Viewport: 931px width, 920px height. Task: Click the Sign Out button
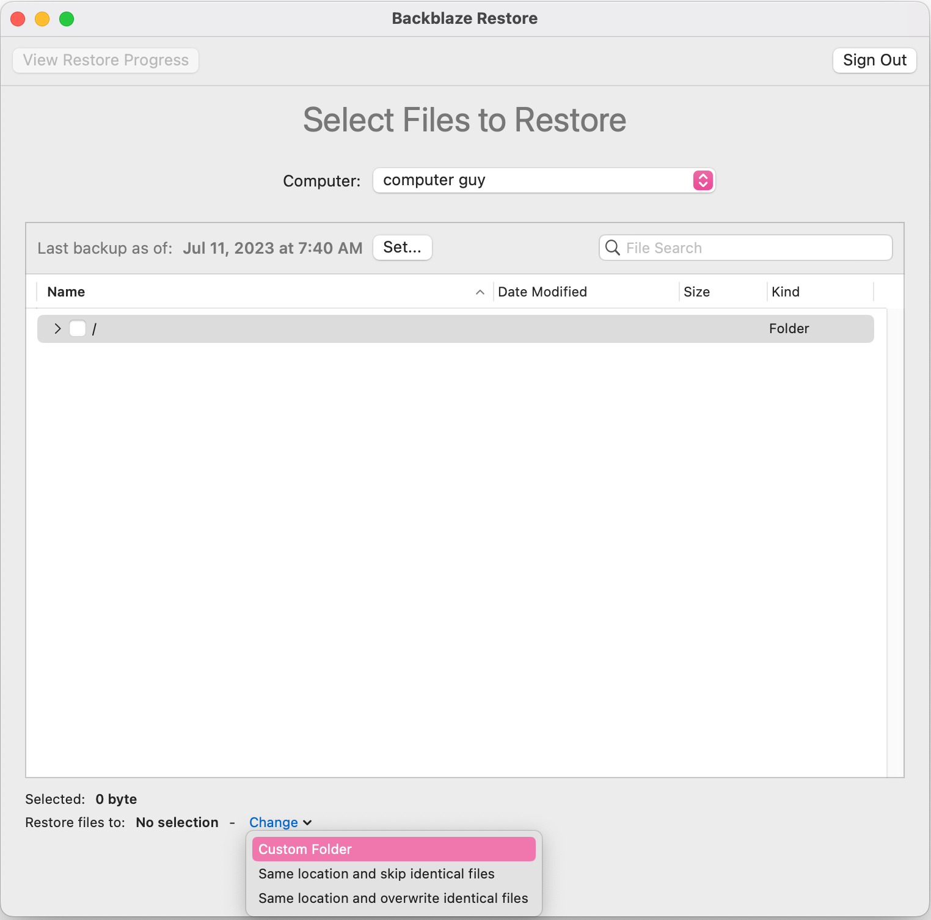point(875,61)
